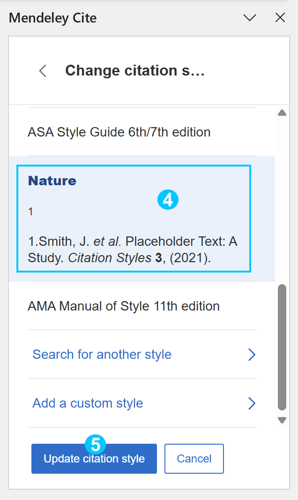The height and width of the screenshot is (500, 298).
Task: Open the Mendeley Cite pane options chevron
Action: point(250,18)
